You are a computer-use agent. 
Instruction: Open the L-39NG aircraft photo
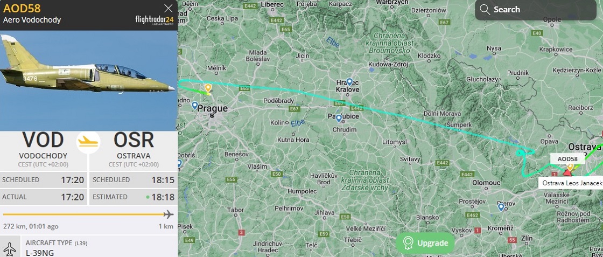click(x=88, y=80)
